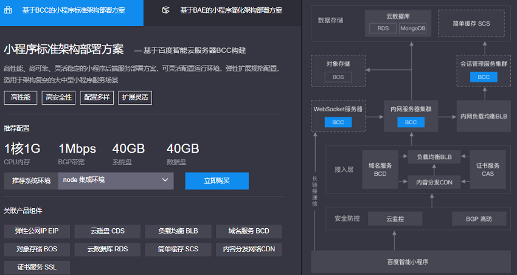Image resolution: width=517 pixels, height=275 pixels.
Task: Click the 1Mbps BGP带宽 value
Action: point(77,148)
